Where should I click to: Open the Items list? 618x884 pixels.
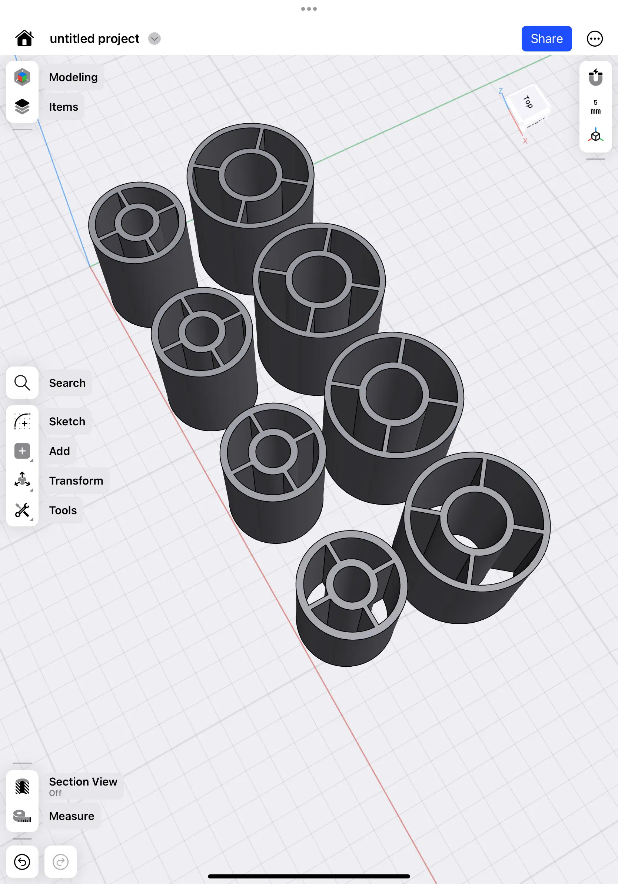(22, 107)
